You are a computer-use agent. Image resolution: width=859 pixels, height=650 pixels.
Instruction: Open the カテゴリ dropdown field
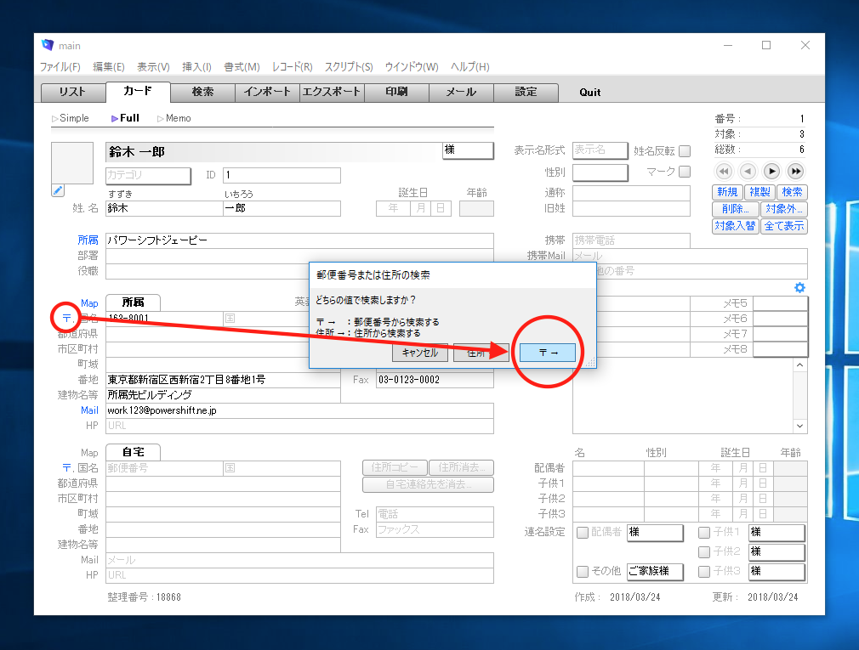tap(147, 176)
